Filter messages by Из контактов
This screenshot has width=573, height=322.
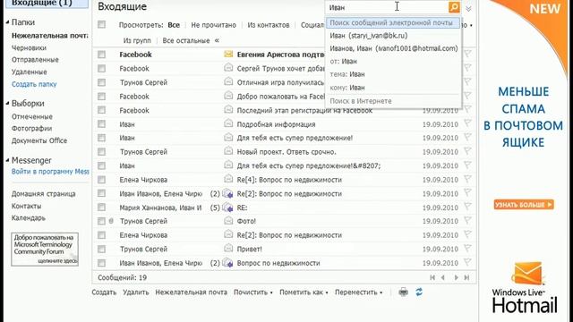coord(269,25)
